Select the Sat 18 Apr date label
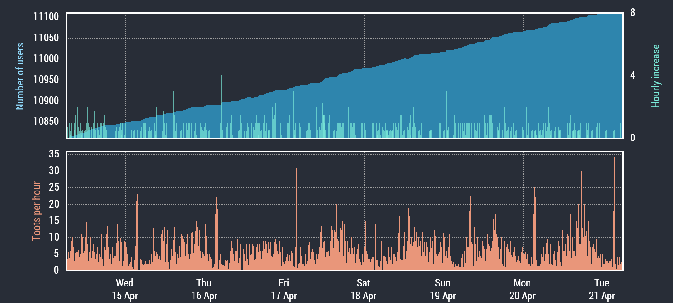The height and width of the screenshot is (303, 673). pyautogui.click(x=363, y=289)
